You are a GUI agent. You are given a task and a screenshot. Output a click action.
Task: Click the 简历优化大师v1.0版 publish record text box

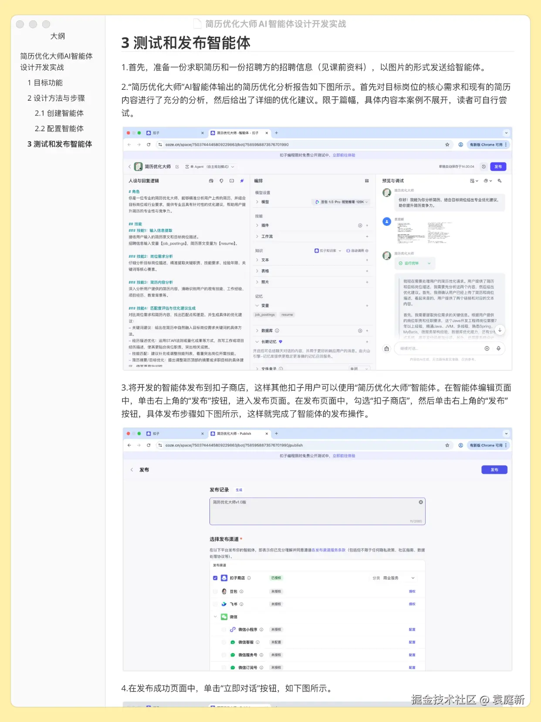(x=317, y=511)
